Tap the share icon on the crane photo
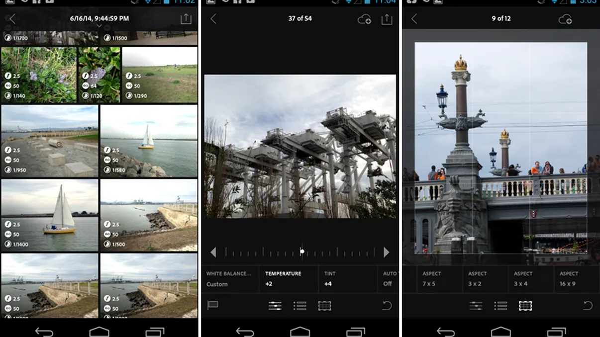This screenshot has width=600, height=337. coord(387,18)
